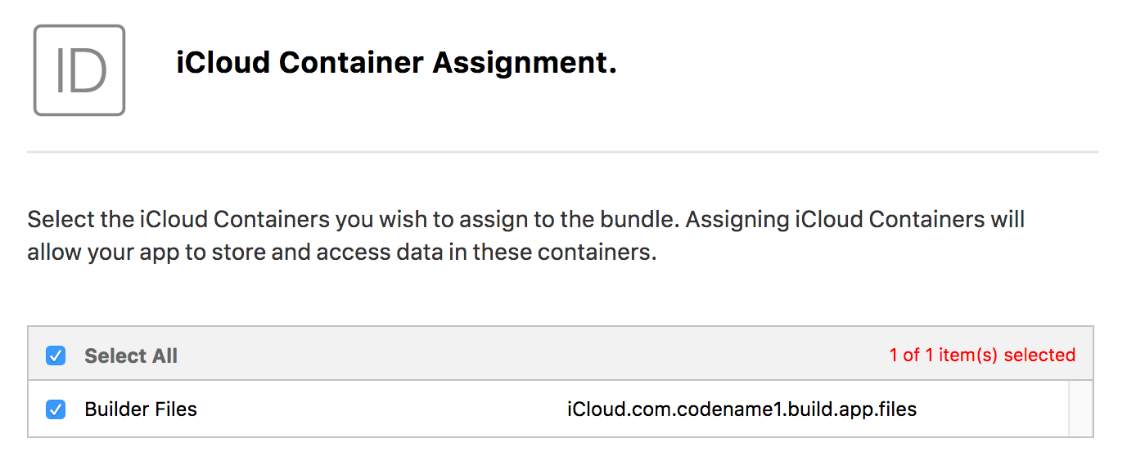This screenshot has width=1136, height=474.
Task: Click the first line of the description paragraph
Action: [525, 219]
